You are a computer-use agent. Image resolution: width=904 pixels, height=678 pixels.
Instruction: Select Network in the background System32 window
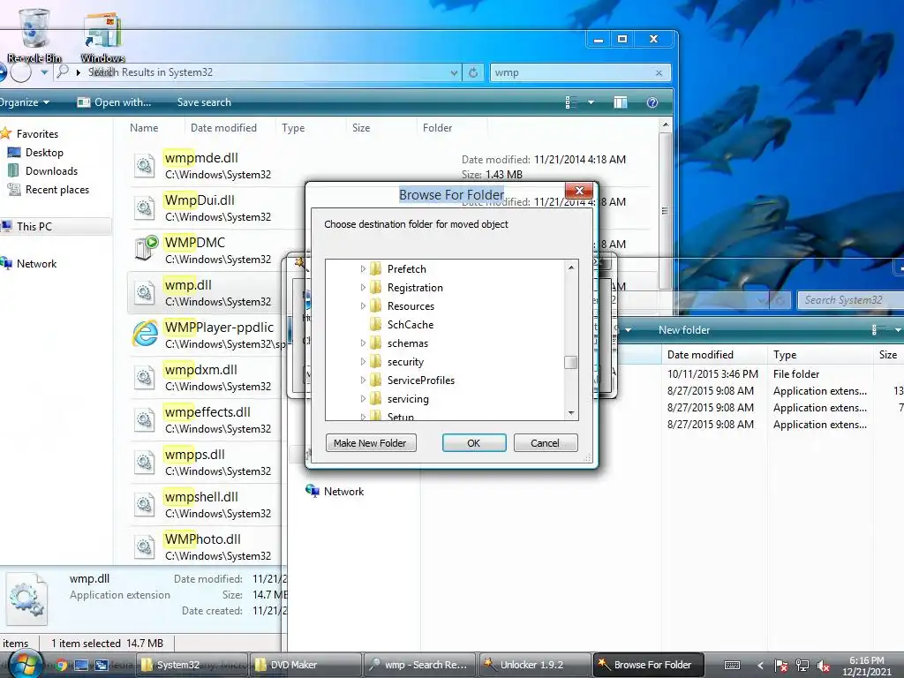tap(335, 492)
